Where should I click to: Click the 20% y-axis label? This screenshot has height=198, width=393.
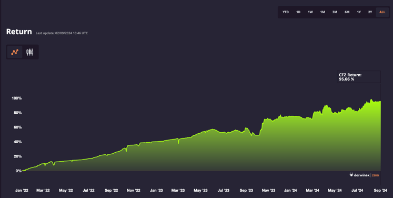click(x=17, y=156)
